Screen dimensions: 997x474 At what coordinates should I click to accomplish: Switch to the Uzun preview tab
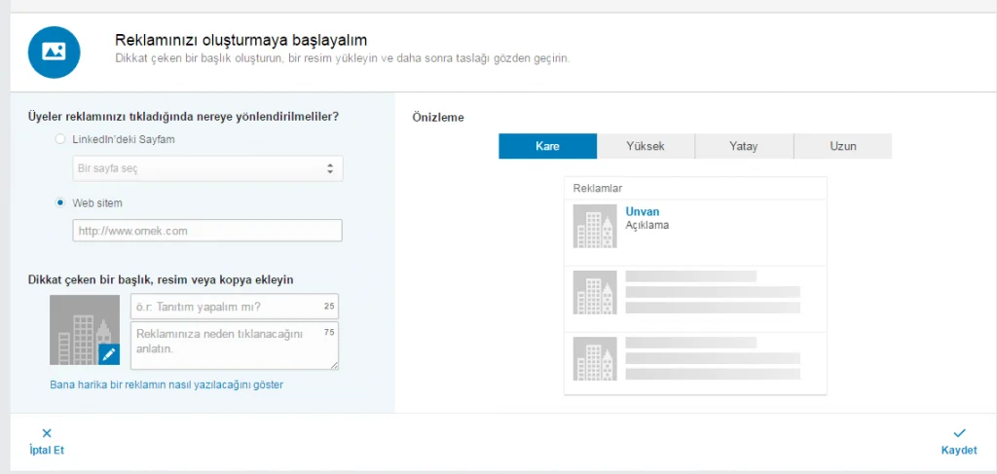point(842,146)
